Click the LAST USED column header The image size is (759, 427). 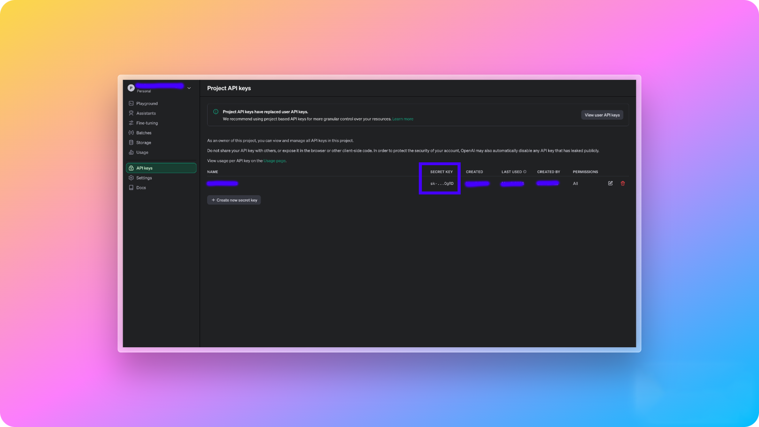(x=511, y=172)
